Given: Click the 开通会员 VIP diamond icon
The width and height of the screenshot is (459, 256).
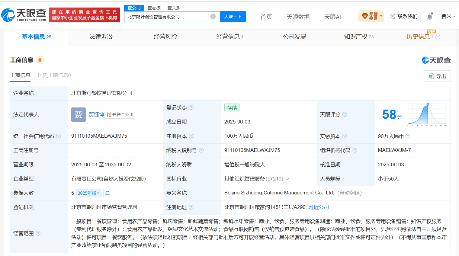Looking at the screenshot, I should click(365, 16).
